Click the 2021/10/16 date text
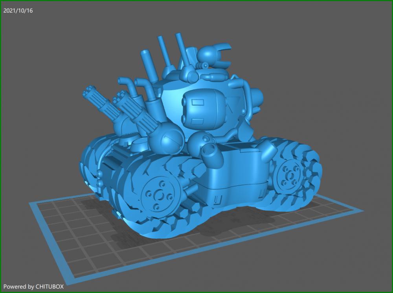 [x=18, y=11]
